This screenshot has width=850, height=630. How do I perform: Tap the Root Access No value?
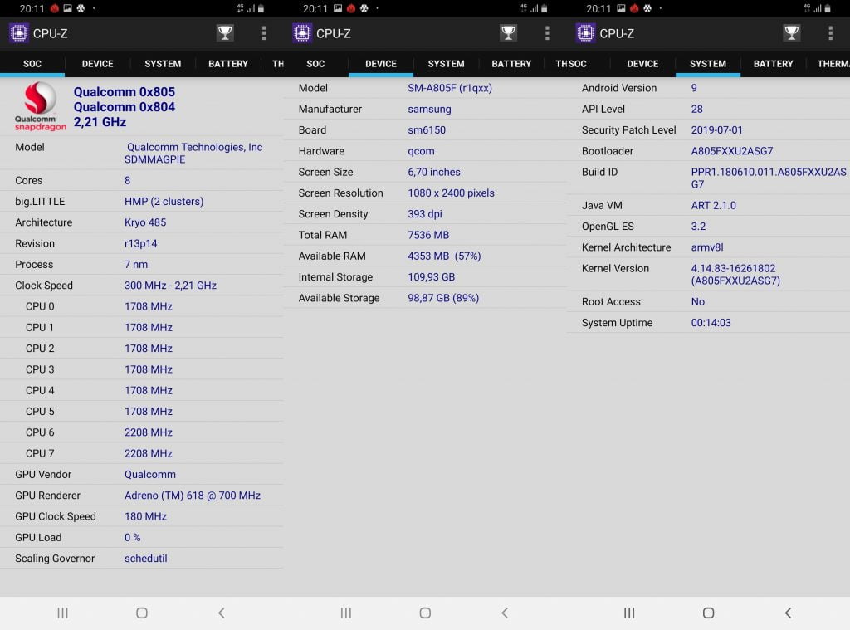tap(697, 301)
